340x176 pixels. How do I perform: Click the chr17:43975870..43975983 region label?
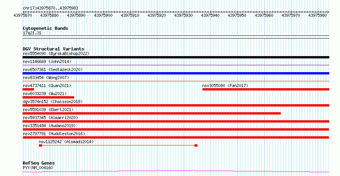(50, 8)
